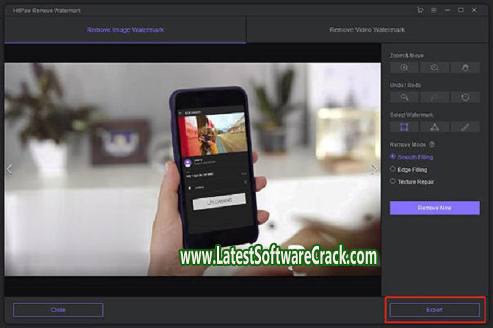
Task: Reset all changes with the circular arrow icon
Action: coord(465,98)
